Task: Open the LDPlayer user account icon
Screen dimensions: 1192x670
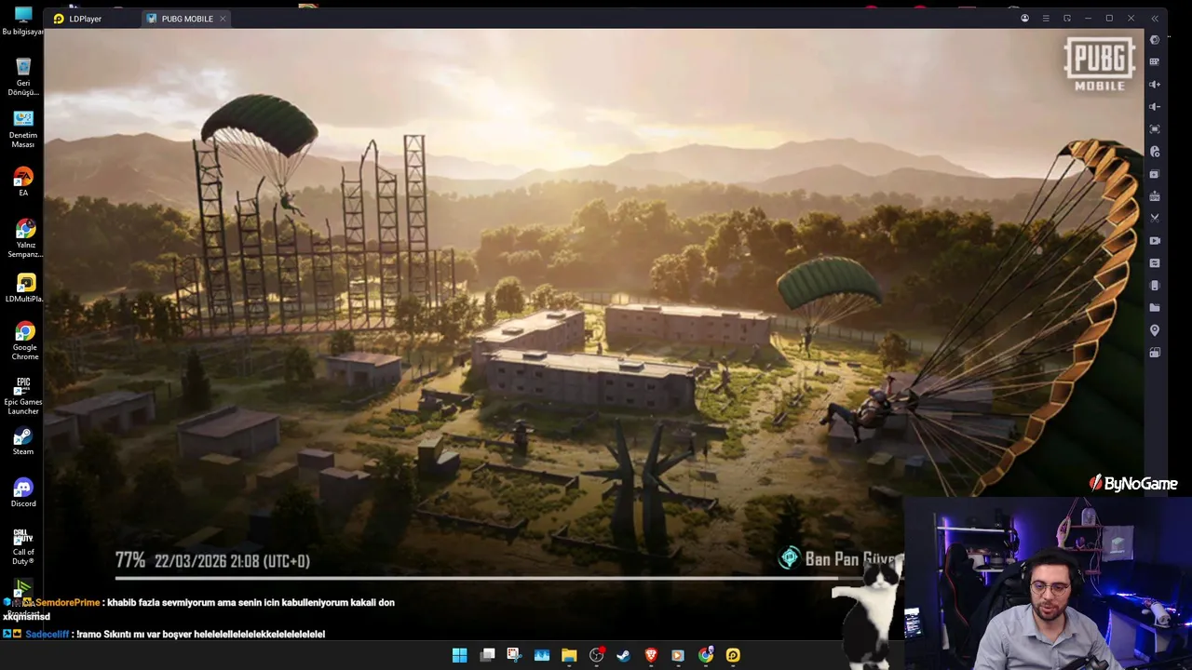Action: [x=1024, y=19]
